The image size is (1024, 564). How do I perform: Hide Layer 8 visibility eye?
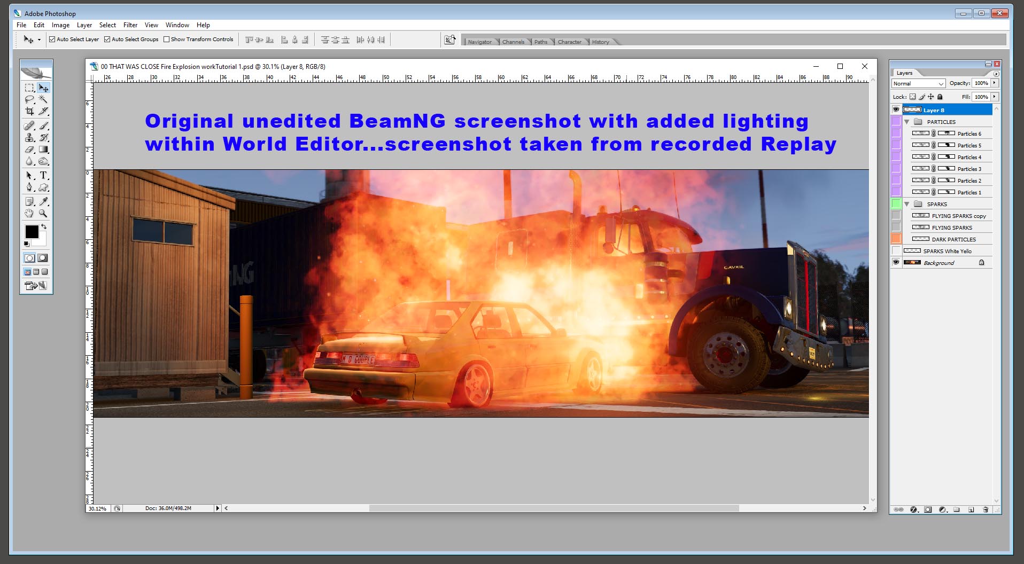(896, 110)
